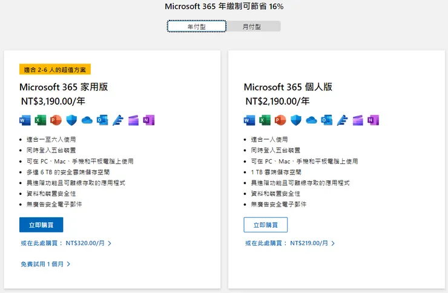Open the NT$320.00/月 monthly purchase link
448x293 pixels.
coord(66,243)
